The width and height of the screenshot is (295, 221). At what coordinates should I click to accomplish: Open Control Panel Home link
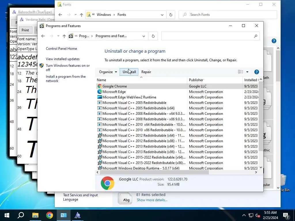pyautogui.click(x=61, y=49)
